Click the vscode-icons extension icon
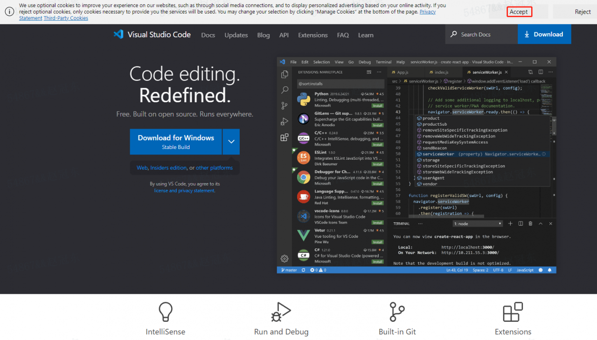This screenshot has height=340, width=597. [x=304, y=216]
